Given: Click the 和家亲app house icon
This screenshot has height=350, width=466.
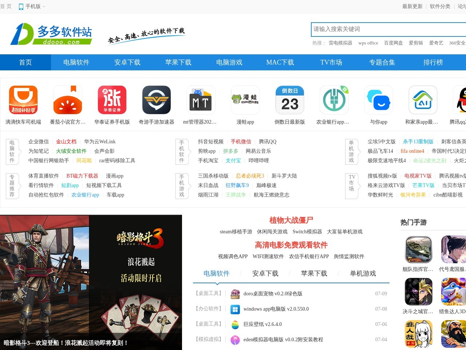Looking at the screenshot, I should click(423, 100).
